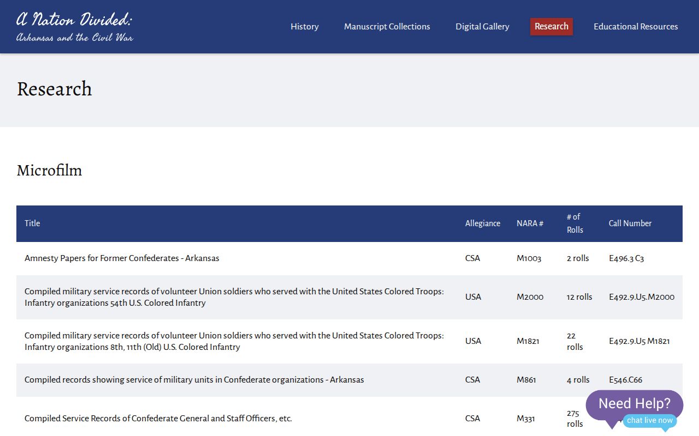Screen dimensions: 699x436
Task: Open Manuscript Collections in the navigation
Action: [387, 26]
